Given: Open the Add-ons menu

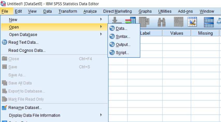Looking at the screenshot, I should pyautogui.click(x=185, y=11).
